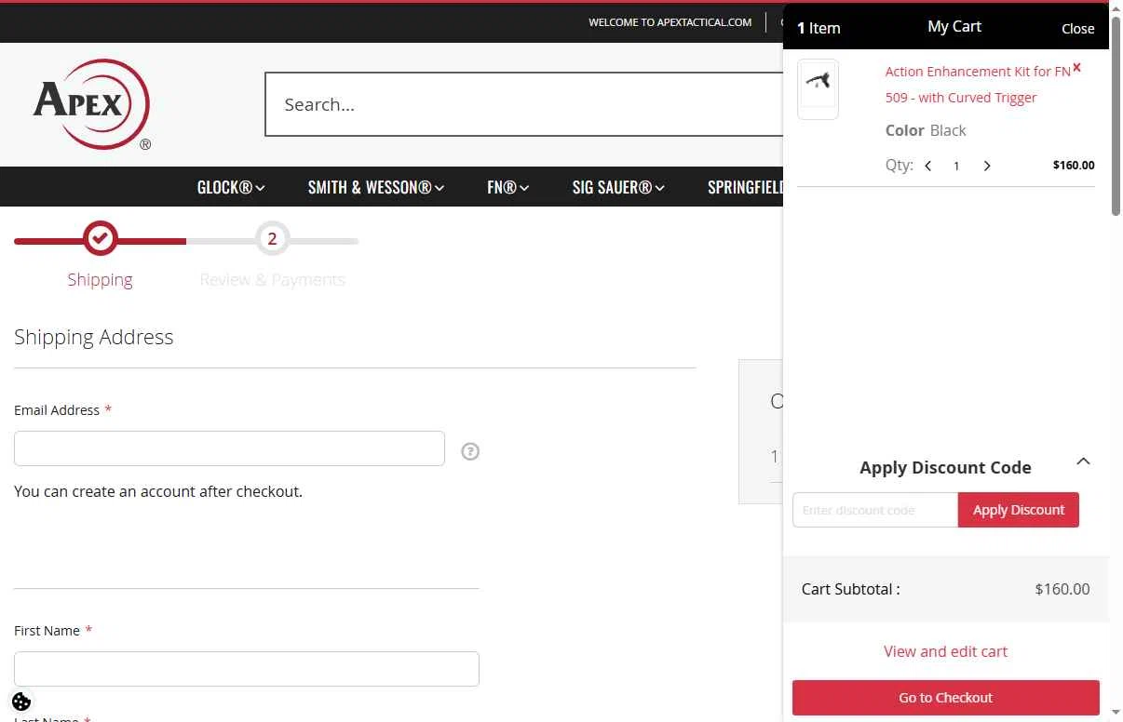
Task: Open the FN® dropdown menu
Action: [x=507, y=187]
